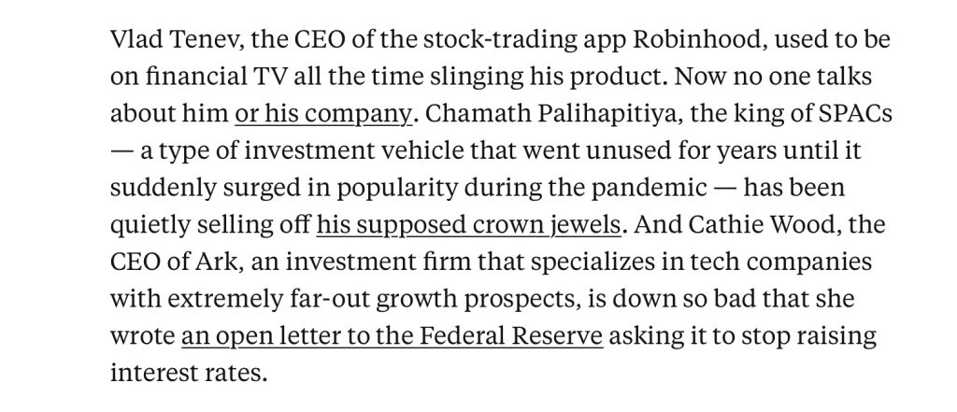This screenshot has width=957, height=412.
Task: Click the word "SPACs"
Action: coord(801,114)
